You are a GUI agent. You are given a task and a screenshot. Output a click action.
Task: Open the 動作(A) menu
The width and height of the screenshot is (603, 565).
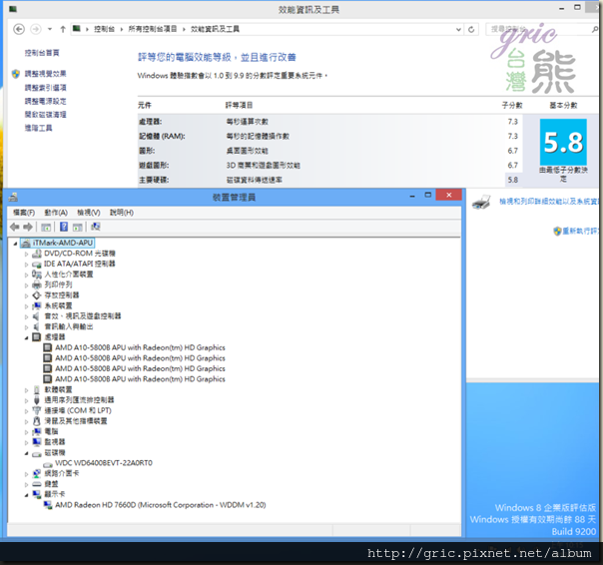[56, 213]
